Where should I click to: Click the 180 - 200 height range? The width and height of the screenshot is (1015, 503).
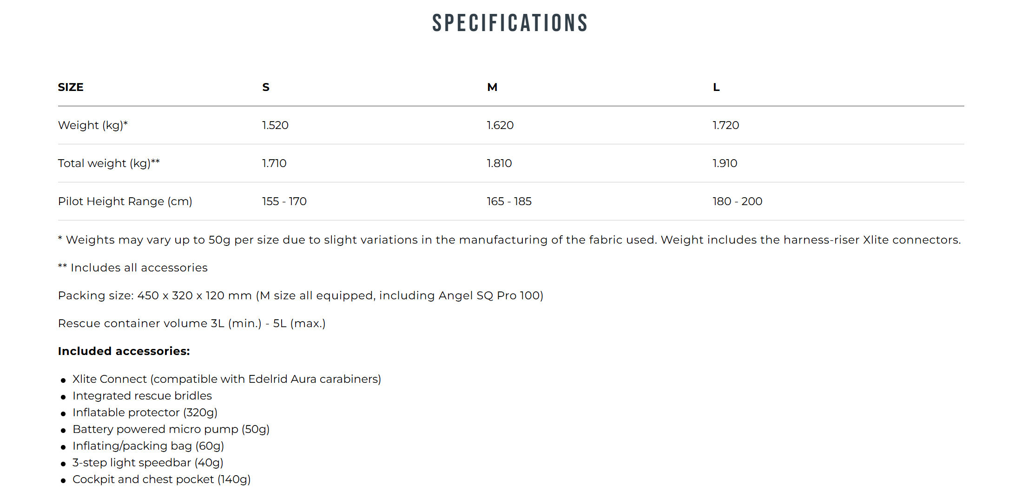[738, 201]
